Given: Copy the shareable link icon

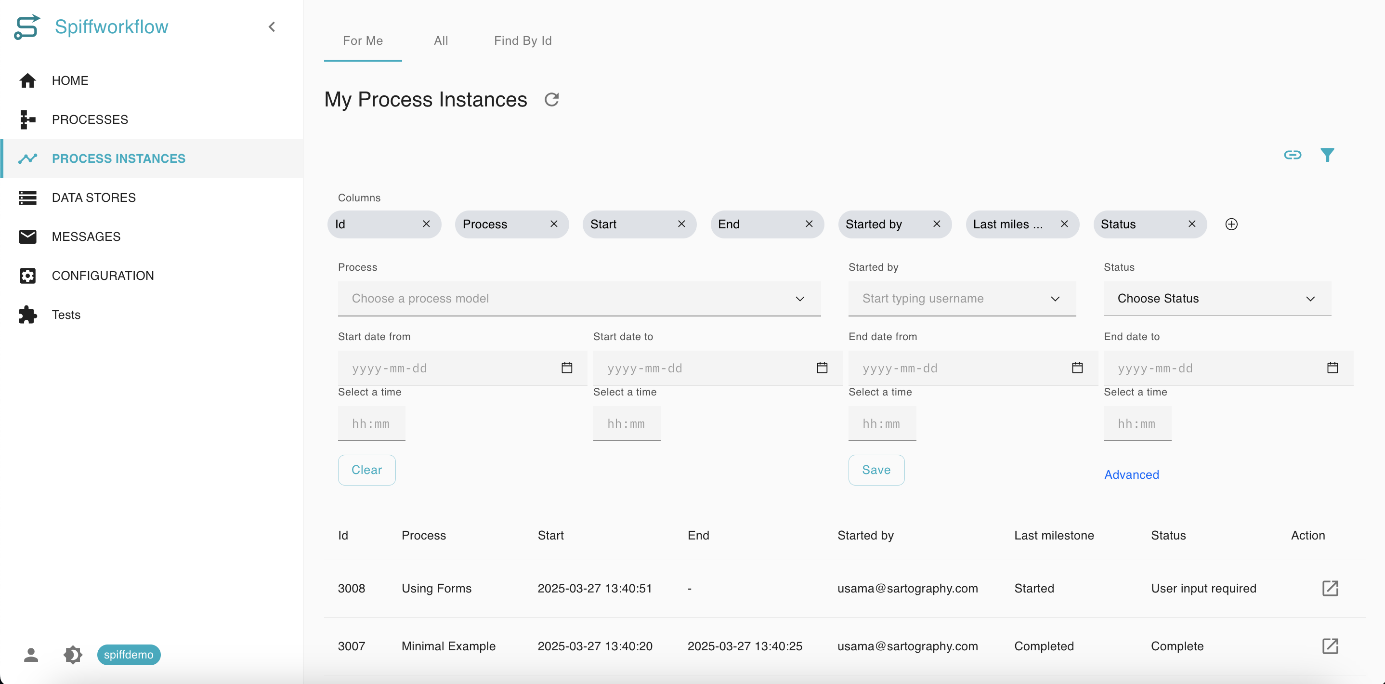Looking at the screenshot, I should click(x=1293, y=155).
